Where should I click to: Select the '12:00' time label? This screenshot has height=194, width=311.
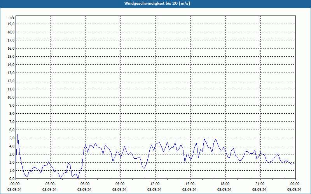(156, 184)
